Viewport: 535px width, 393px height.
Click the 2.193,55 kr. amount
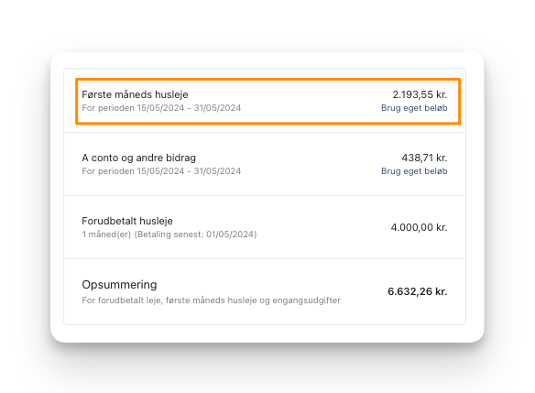pyautogui.click(x=420, y=94)
